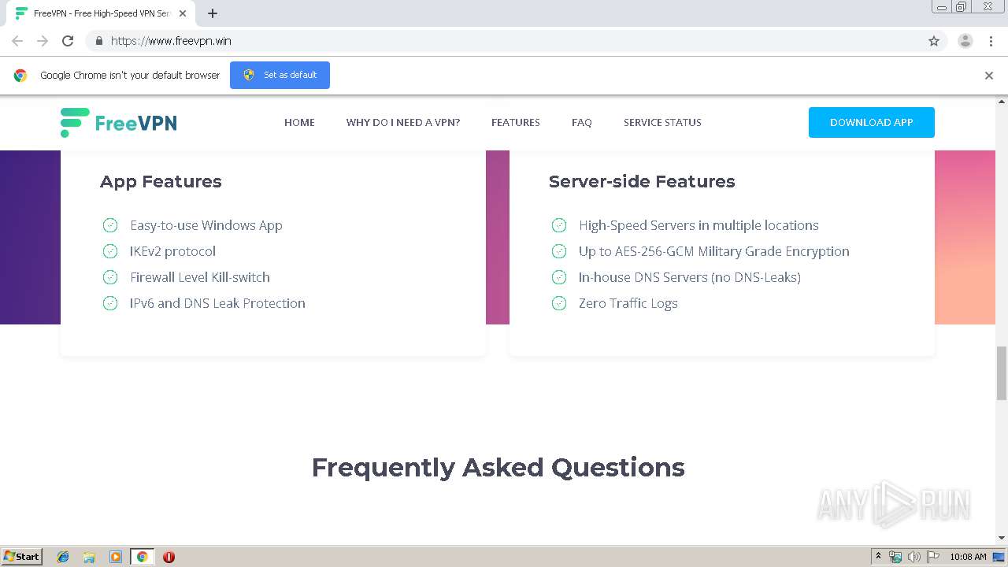This screenshot has height=567, width=1008.
Task: Click the network tray icon
Action: [895, 557]
